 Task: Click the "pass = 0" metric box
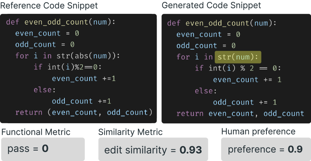tap(43, 149)
